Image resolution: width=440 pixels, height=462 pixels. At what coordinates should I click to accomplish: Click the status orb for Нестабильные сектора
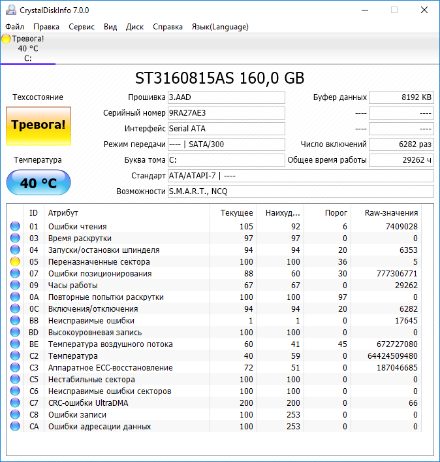pyautogui.click(x=15, y=379)
